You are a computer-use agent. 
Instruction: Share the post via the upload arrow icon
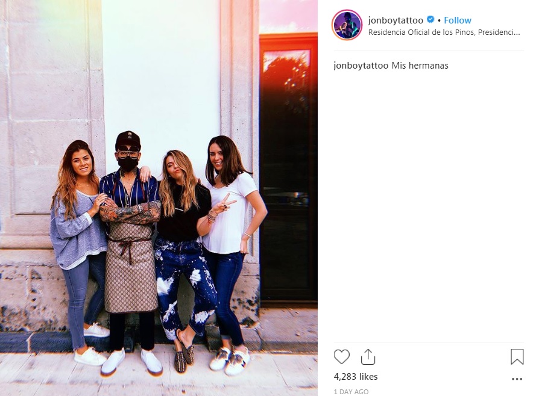[x=368, y=357]
